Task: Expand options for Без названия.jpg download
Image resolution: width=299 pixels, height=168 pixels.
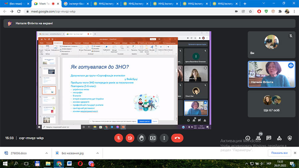Action: (97, 153)
